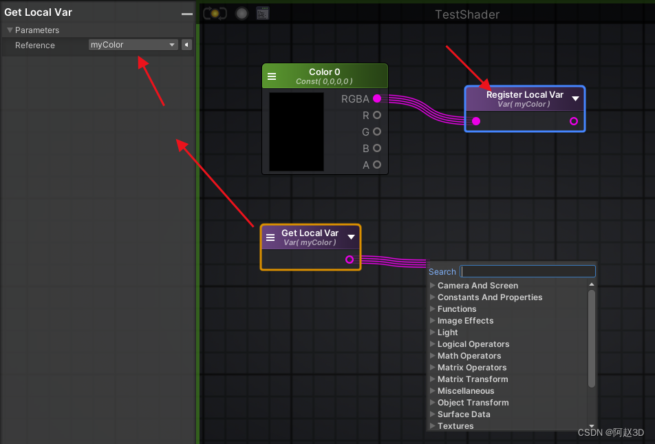Open the Get Local Var node hamburger menu

pyautogui.click(x=270, y=237)
